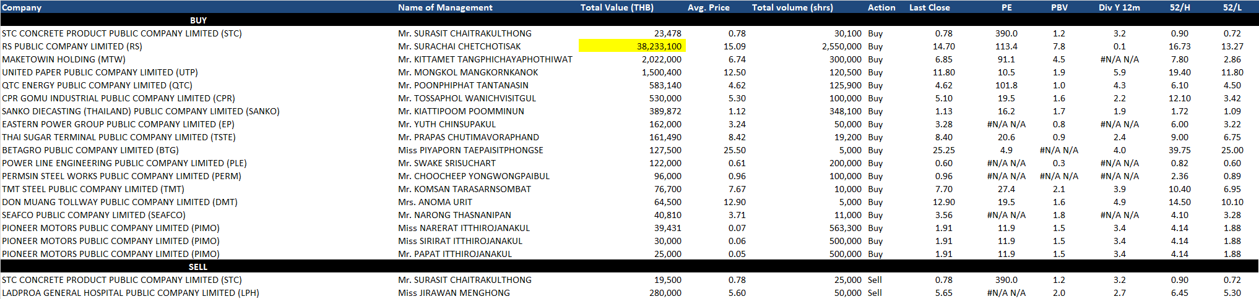
Task: Select the Div Y 12m header
Action: (1119, 7)
